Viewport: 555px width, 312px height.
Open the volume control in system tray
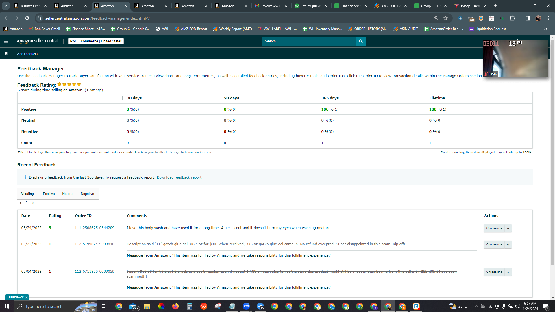(x=517, y=306)
